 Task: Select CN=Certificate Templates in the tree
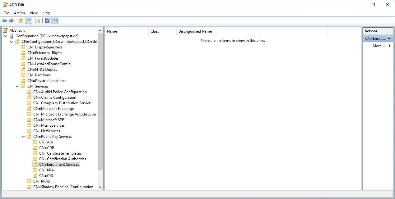[60, 153]
